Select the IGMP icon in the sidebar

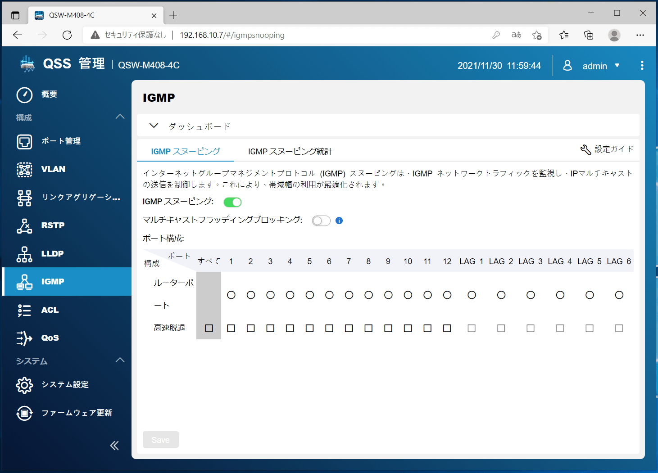24,282
